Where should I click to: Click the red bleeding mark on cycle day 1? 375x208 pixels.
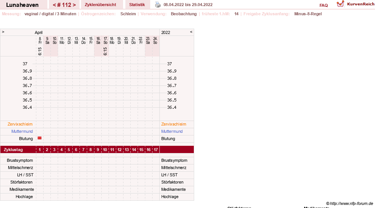point(40,138)
